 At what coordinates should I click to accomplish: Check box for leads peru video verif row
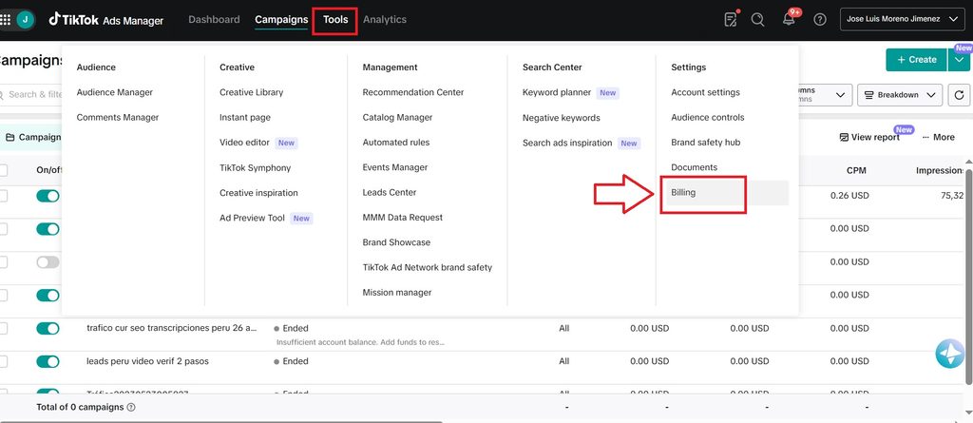3,361
